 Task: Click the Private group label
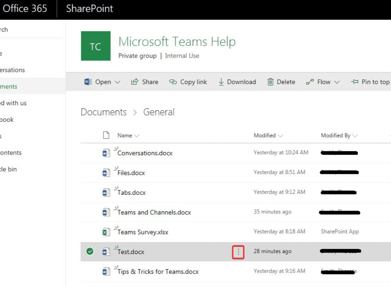click(x=137, y=56)
